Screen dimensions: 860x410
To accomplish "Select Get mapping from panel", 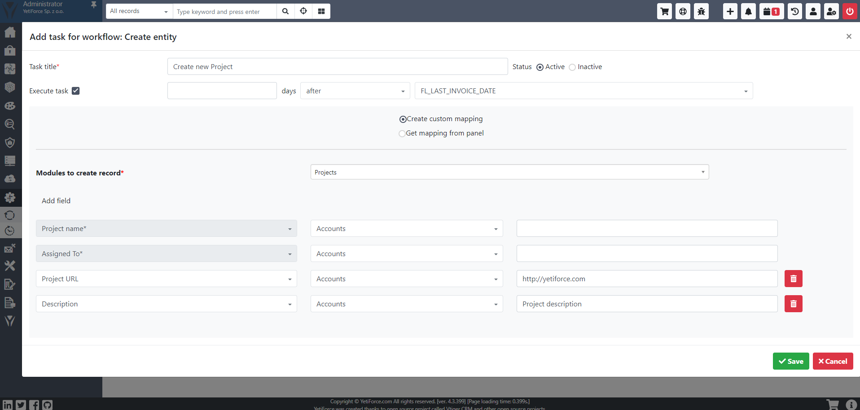I will pyautogui.click(x=402, y=133).
